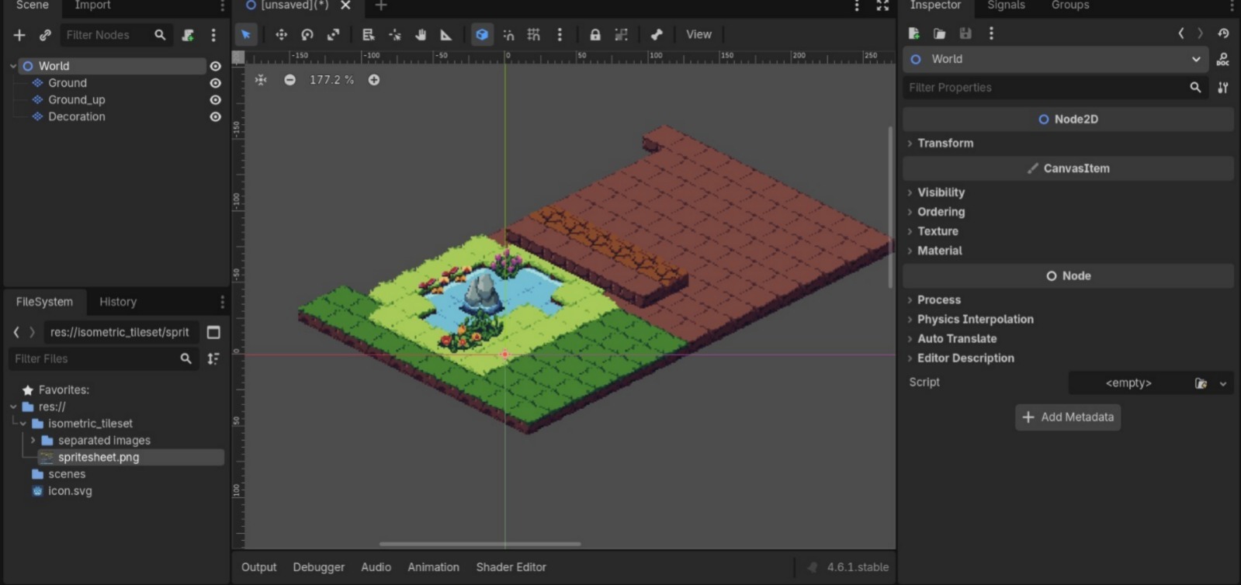Activate the Scale Mode tool
Image resolution: width=1241 pixels, height=585 pixels.
point(333,34)
